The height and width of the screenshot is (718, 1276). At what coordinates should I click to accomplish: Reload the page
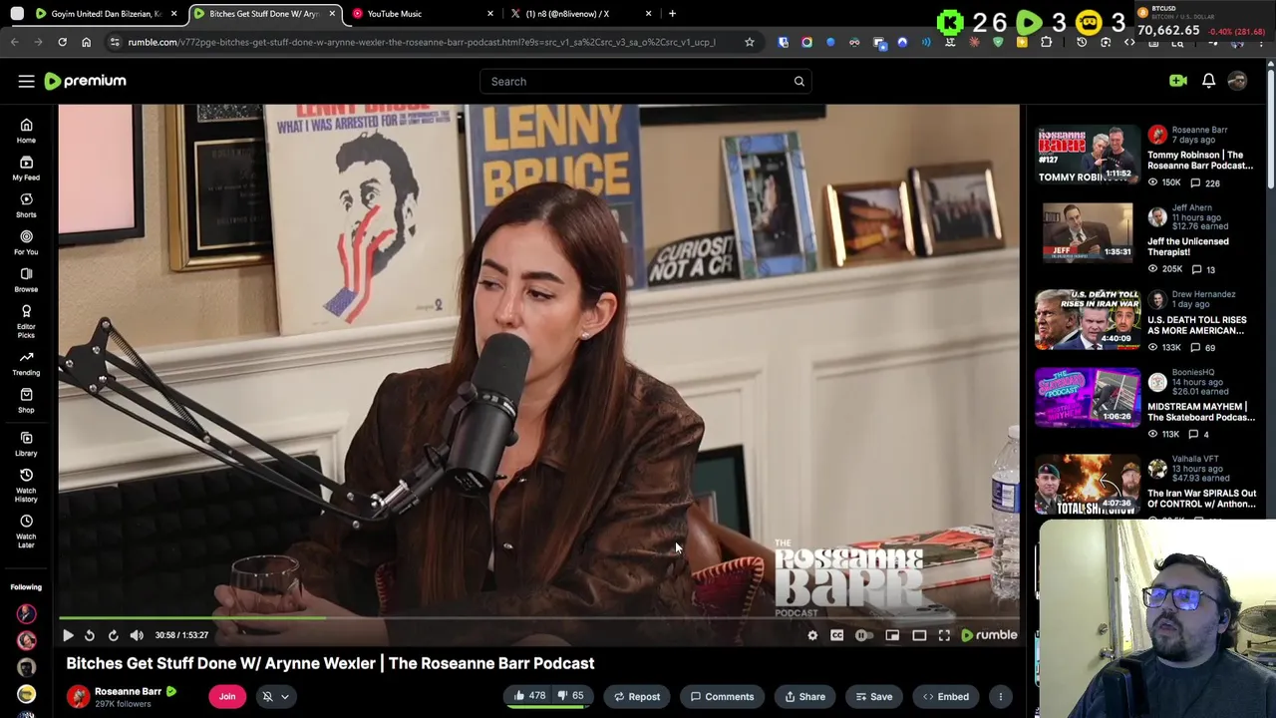(62, 42)
